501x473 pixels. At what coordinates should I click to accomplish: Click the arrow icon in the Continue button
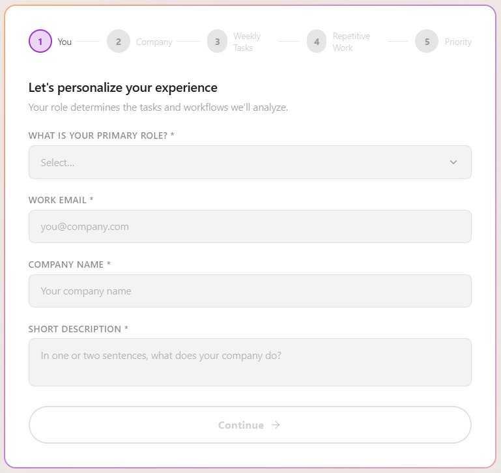pos(276,425)
